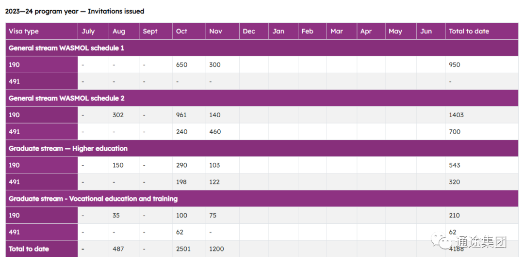
Task: Click the '2023—24 program year — Invitations issued' title
Action: click(75, 11)
